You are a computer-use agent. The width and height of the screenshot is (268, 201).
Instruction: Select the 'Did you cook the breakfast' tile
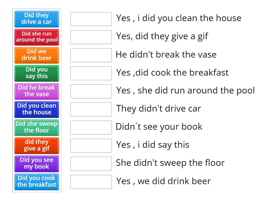point(37,182)
